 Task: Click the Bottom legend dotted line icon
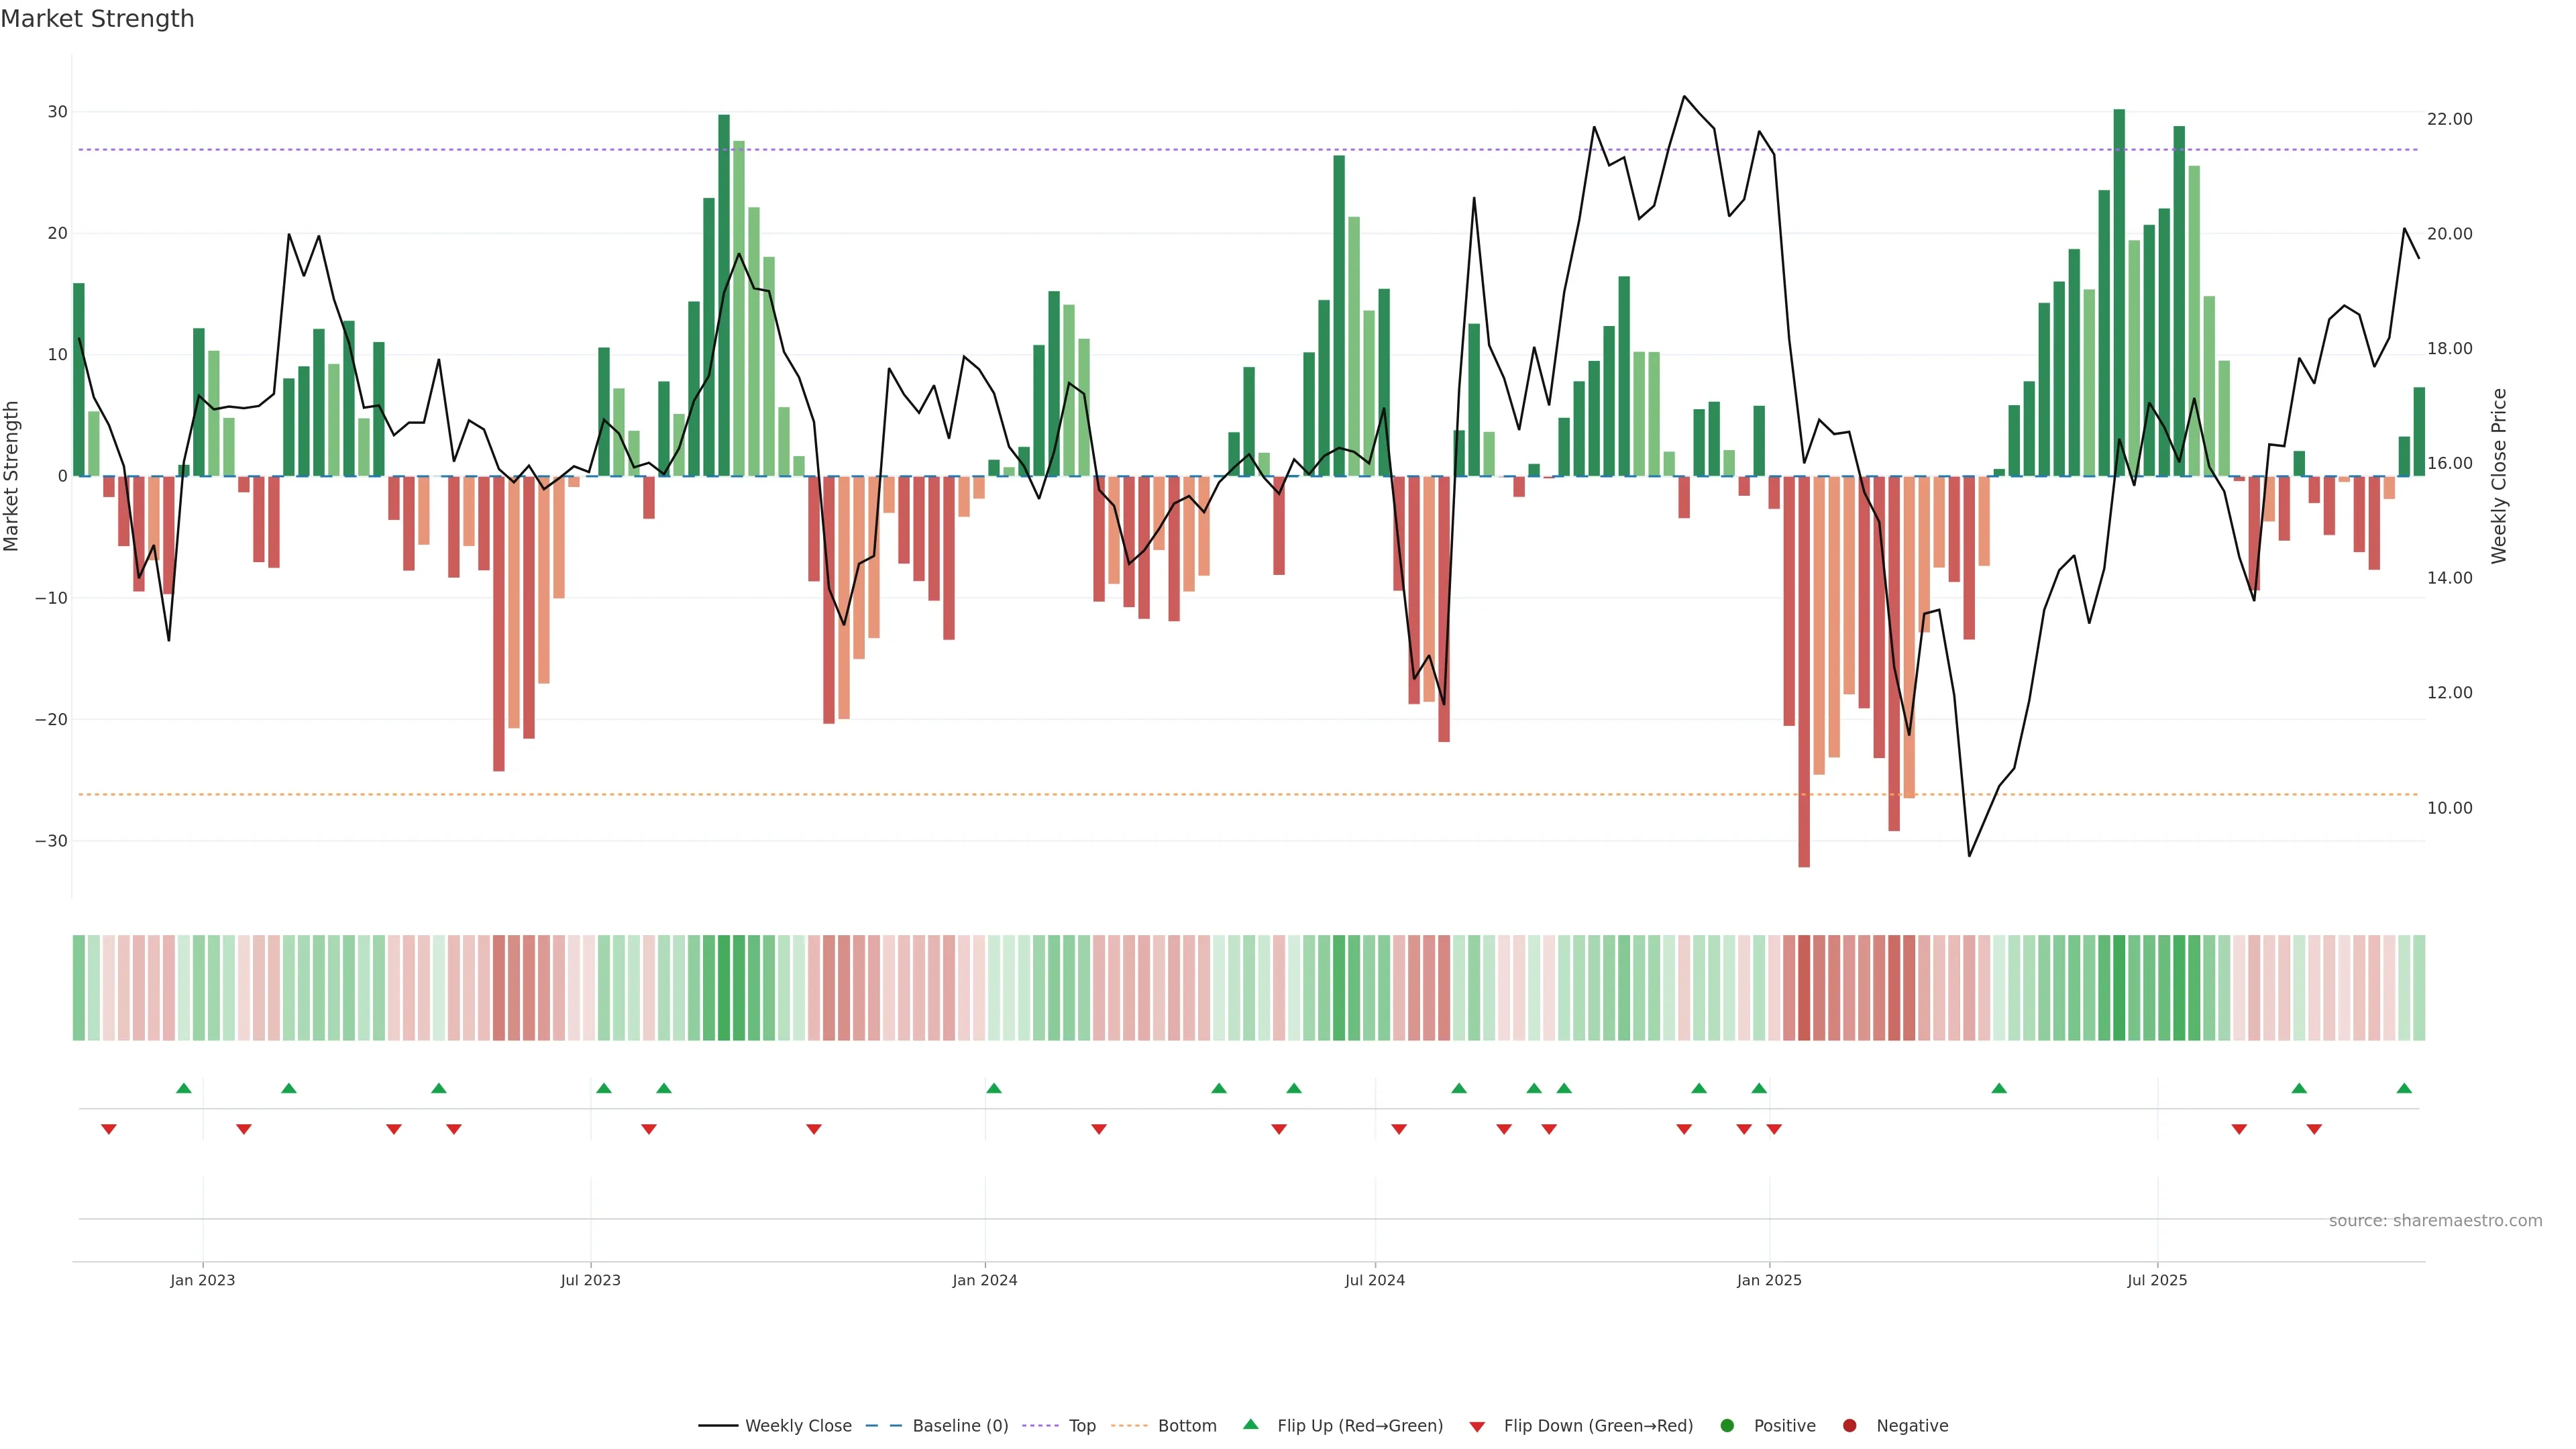1129,1426
